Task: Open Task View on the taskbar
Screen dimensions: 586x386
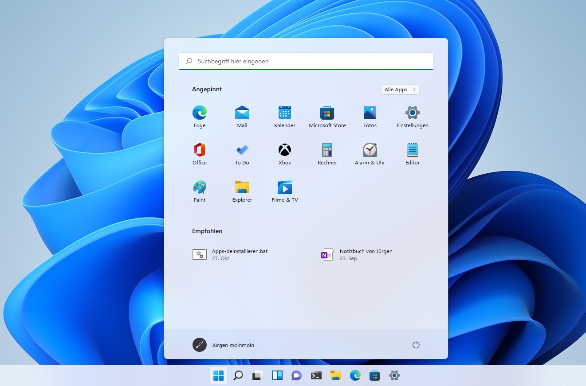Action: click(258, 376)
